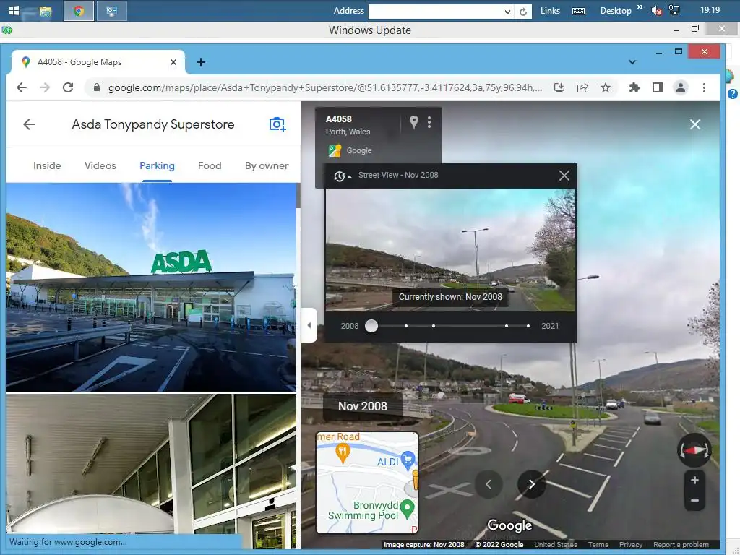Move to previous Street View position
The height and width of the screenshot is (555, 740).
tap(489, 484)
